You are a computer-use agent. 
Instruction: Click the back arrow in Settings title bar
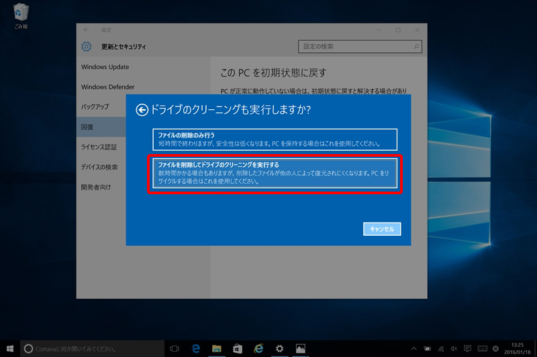pyautogui.click(x=87, y=30)
